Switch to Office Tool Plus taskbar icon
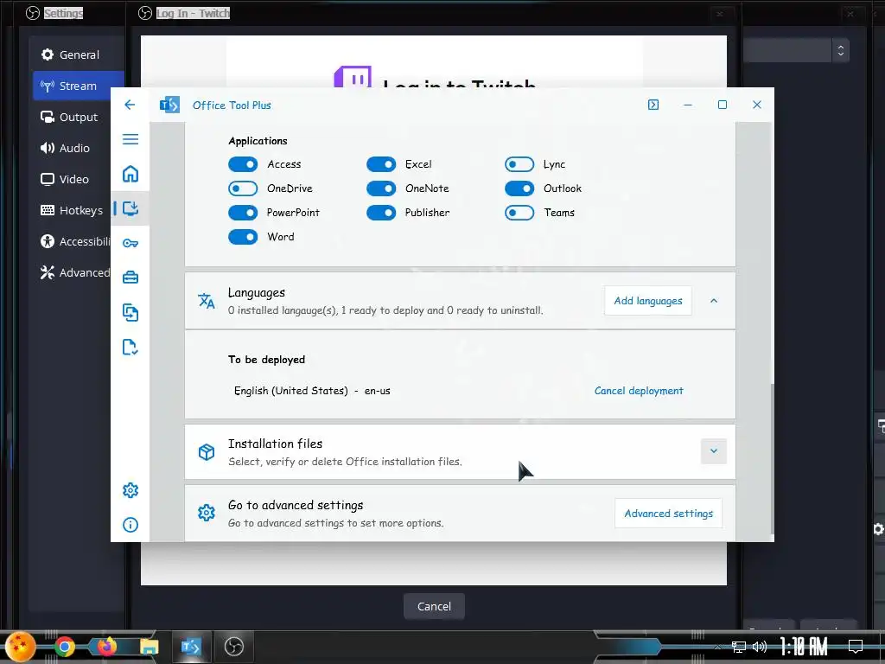This screenshot has height=664, width=885. pyautogui.click(x=191, y=647)
